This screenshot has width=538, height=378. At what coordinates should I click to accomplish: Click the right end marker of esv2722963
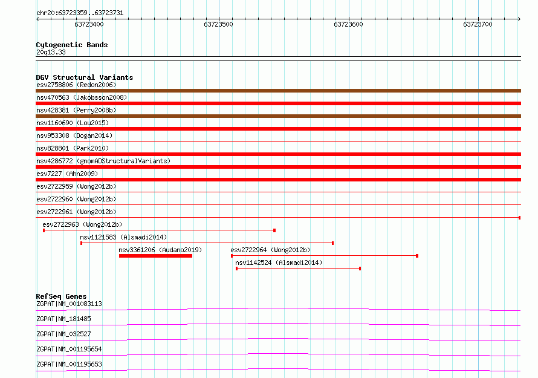click(274, 230)
